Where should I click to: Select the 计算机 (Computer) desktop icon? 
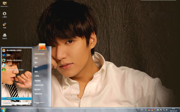tap(4, 15)
